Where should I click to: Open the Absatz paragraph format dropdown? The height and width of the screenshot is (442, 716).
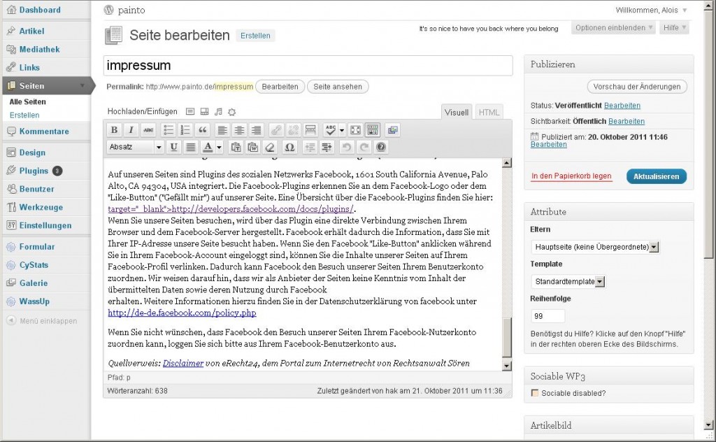click(135, 147)
